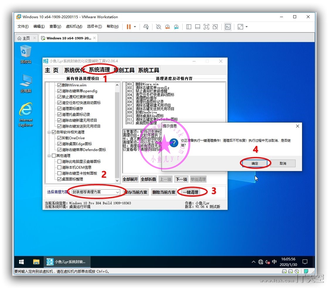Click the VMware pause virtual machine icon

[129, 27]
